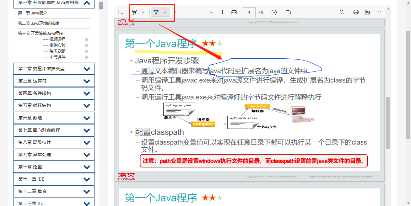Expand 第十二章 集合 chapter
411x206 pixels.
[x=87, y=192]
